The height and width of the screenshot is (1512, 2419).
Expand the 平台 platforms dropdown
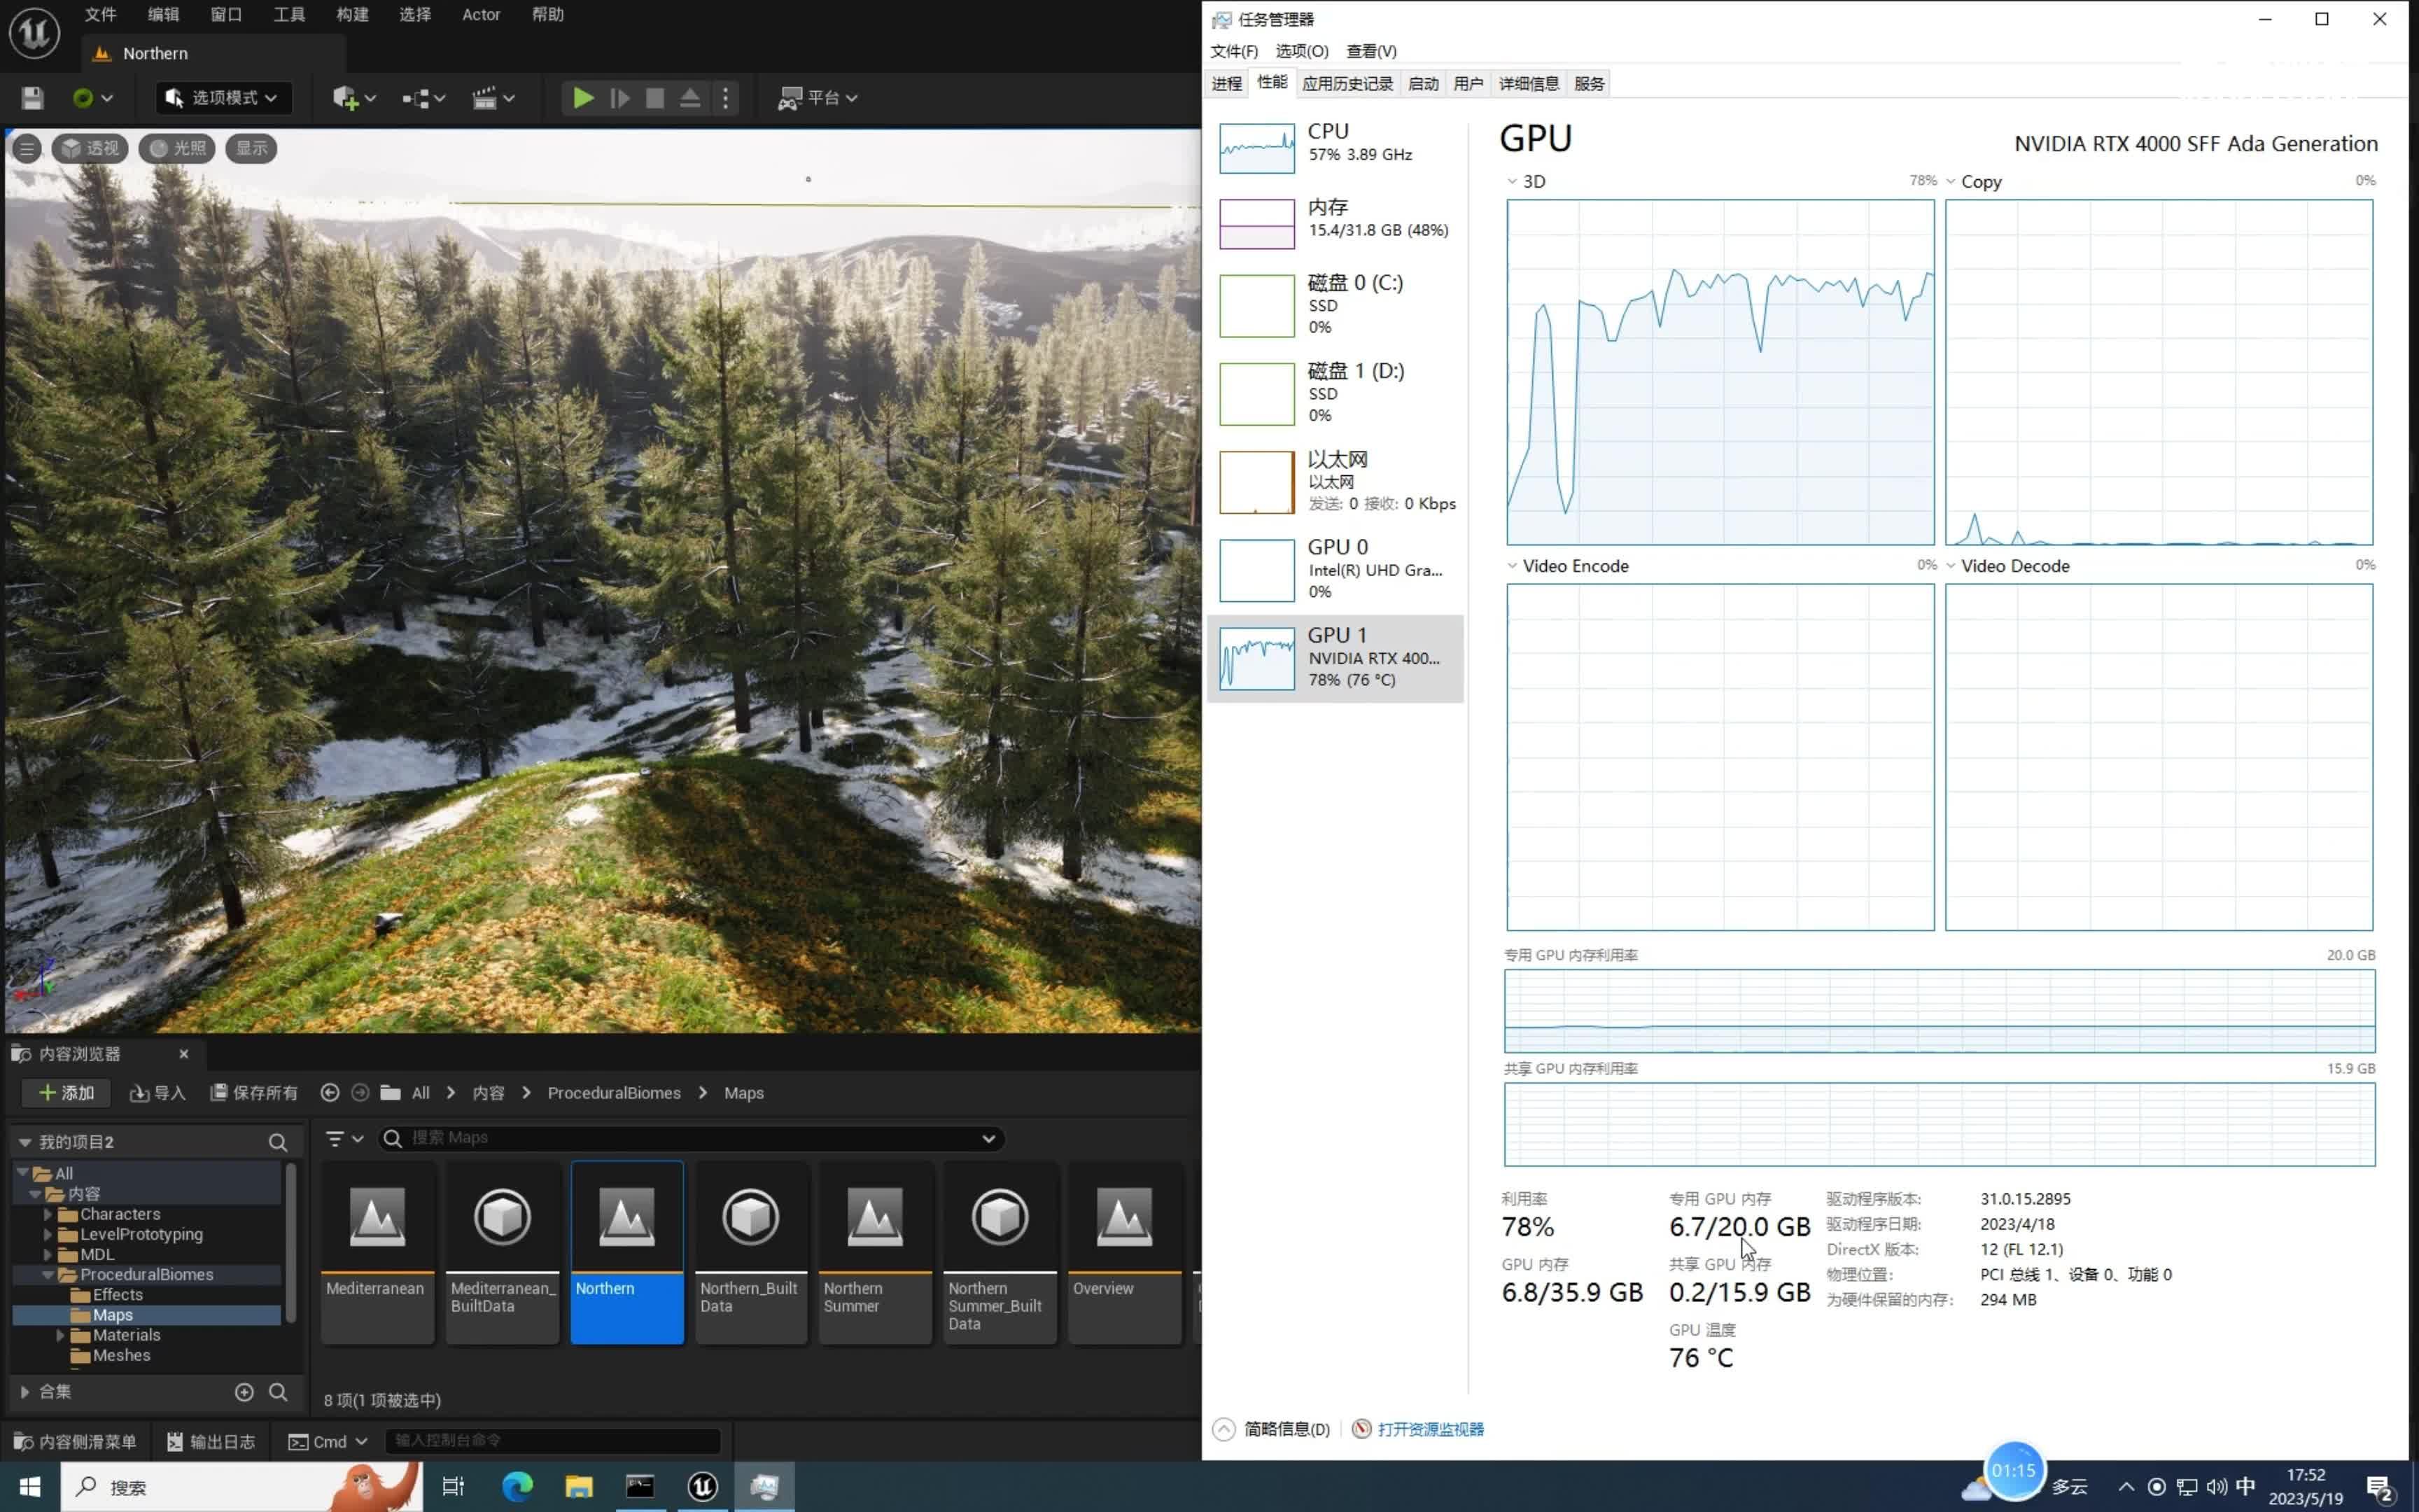(819, 98)
